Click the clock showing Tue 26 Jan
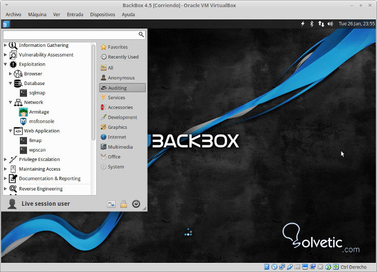Viewport: 377px width, 272px height. tap(357, 23)
